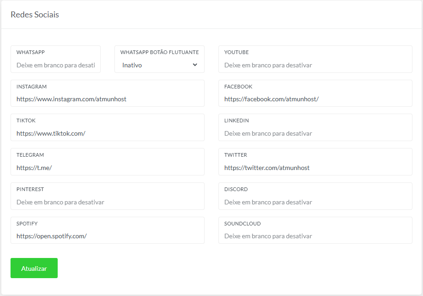Select the Spotify URL field
The image size is (423, 296).
click(x=107, y=236)
